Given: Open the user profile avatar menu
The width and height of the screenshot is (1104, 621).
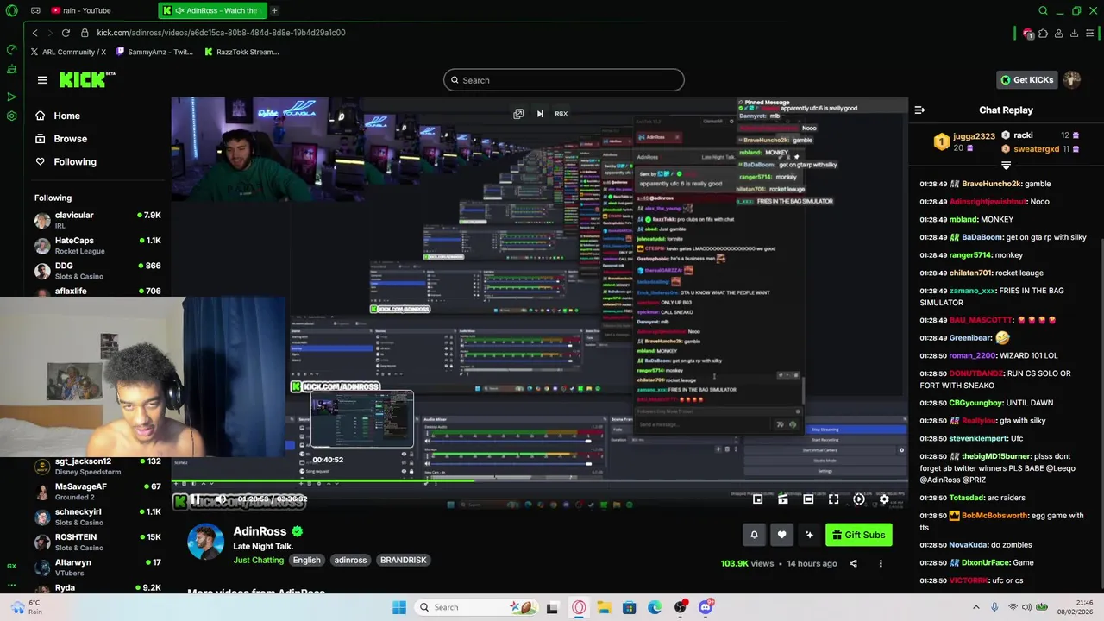Looking at the screenshot, I should click(1071, 79).
